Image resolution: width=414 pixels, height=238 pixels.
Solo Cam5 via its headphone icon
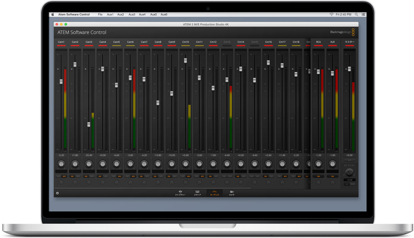point(116,182)
